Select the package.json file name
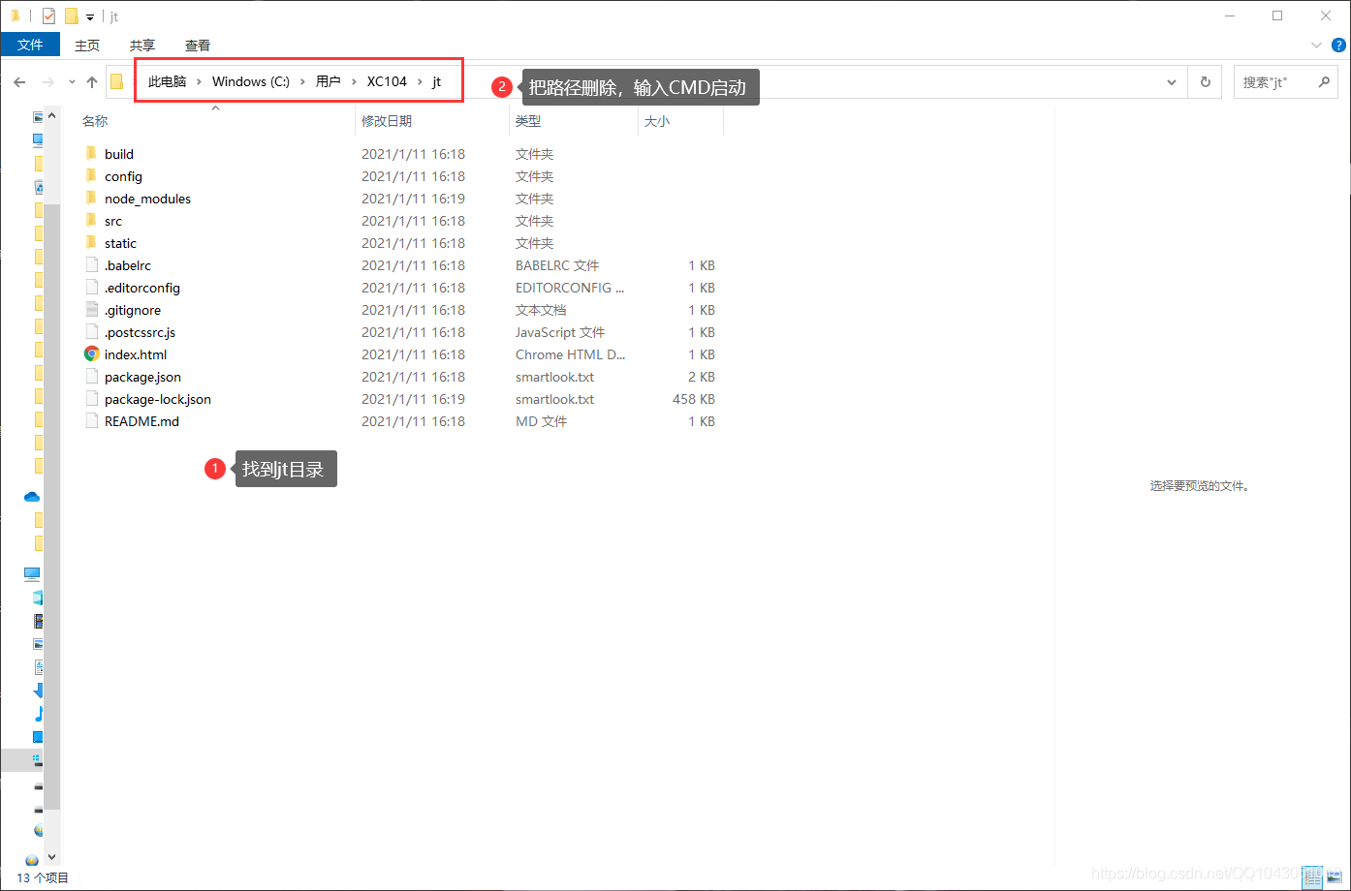1351x891 pixels. (142, 377)
